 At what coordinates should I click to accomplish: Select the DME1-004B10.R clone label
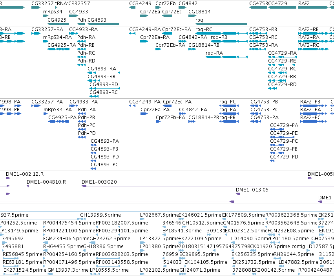46,182
